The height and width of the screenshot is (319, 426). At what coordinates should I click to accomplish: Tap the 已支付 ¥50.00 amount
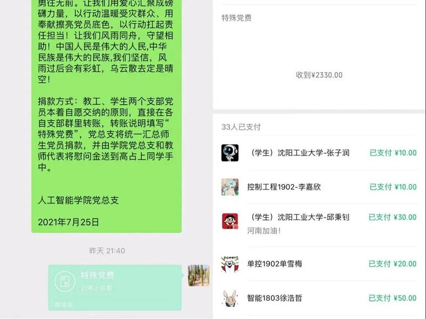click(x=392, y=298)
